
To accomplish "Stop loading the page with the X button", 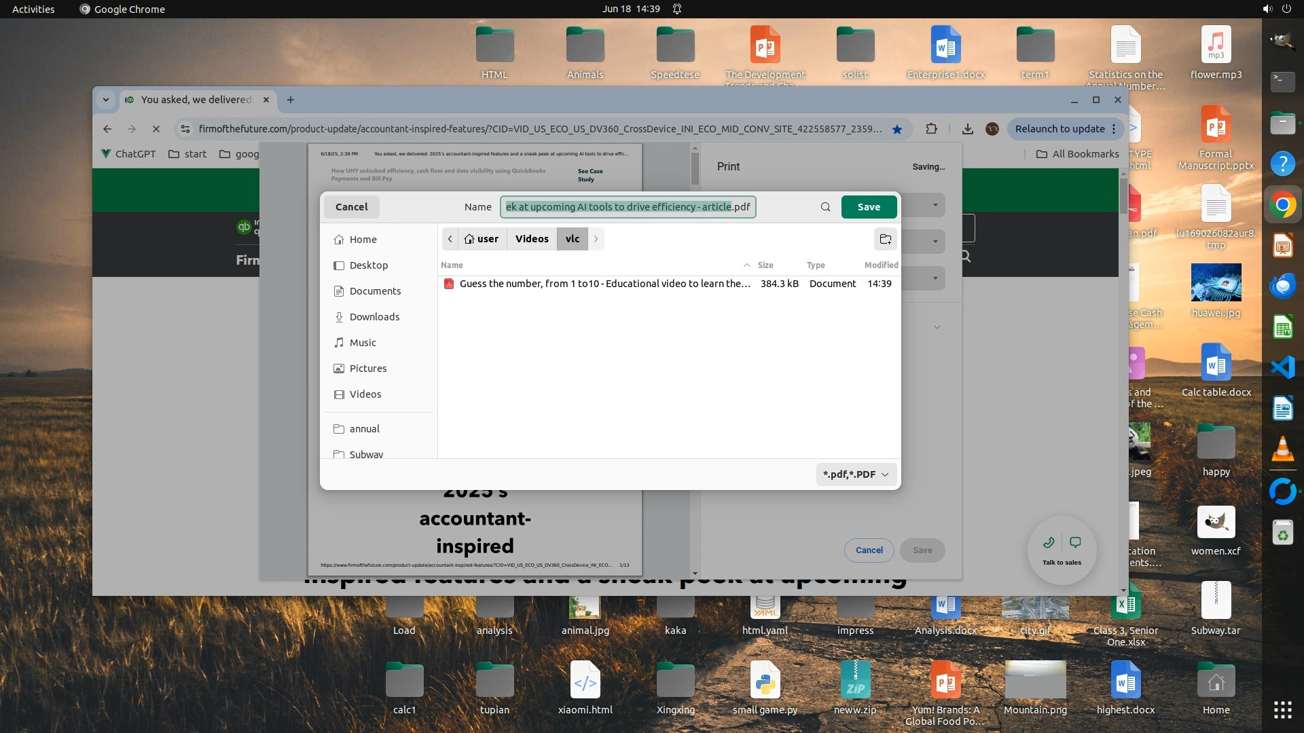I will point(156,129).
